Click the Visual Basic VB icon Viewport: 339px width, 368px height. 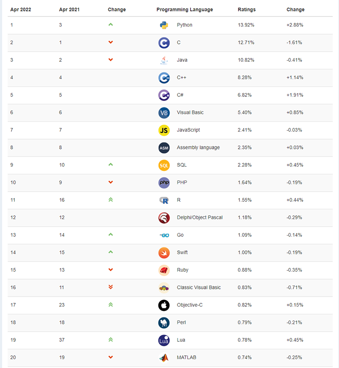click(x=164, y=113)
